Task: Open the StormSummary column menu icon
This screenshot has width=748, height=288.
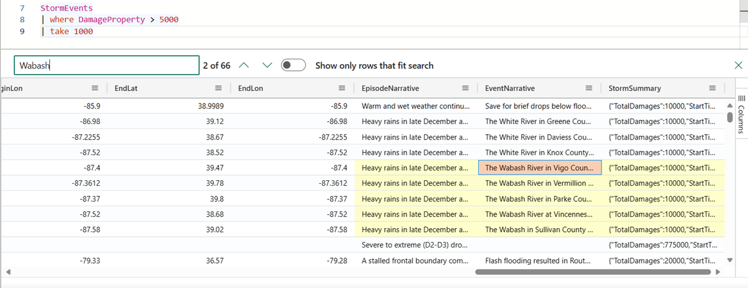Action: [712, 89]
